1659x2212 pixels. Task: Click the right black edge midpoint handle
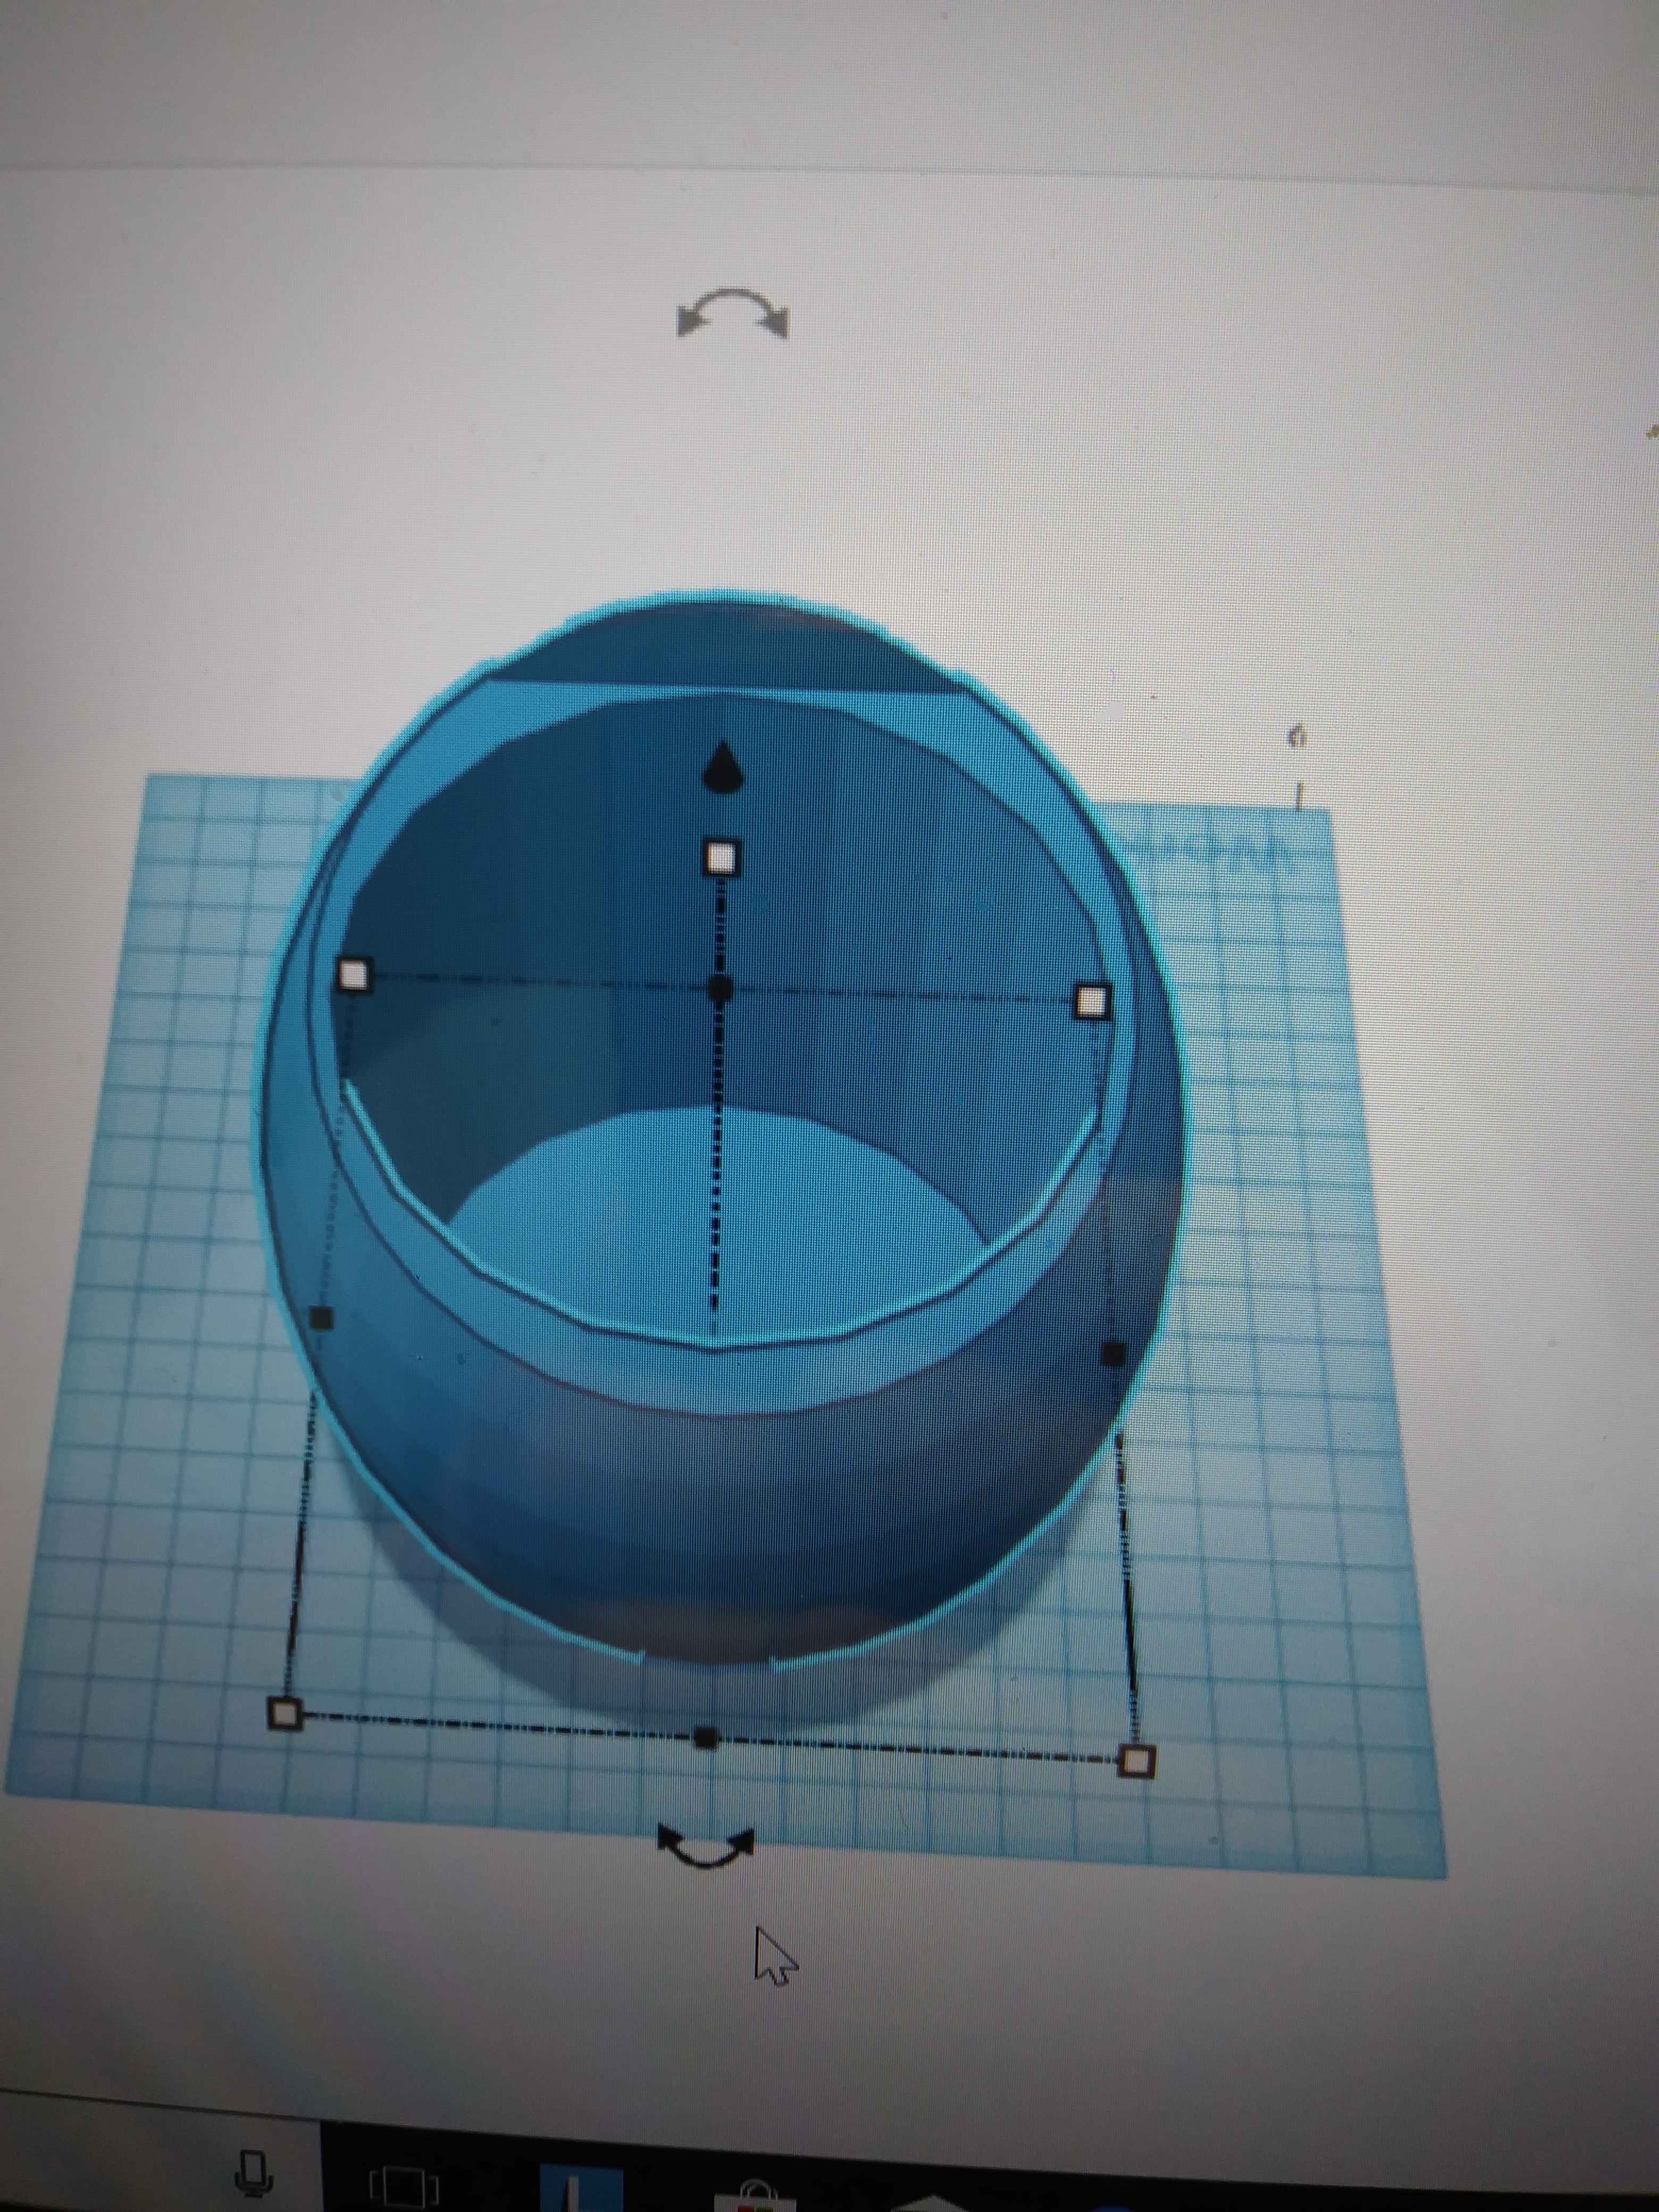(x=1113, y=1354)
